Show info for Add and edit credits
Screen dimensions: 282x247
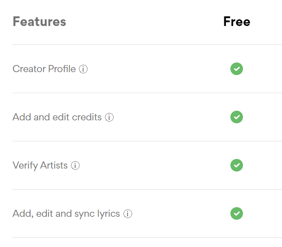(110, 117)
